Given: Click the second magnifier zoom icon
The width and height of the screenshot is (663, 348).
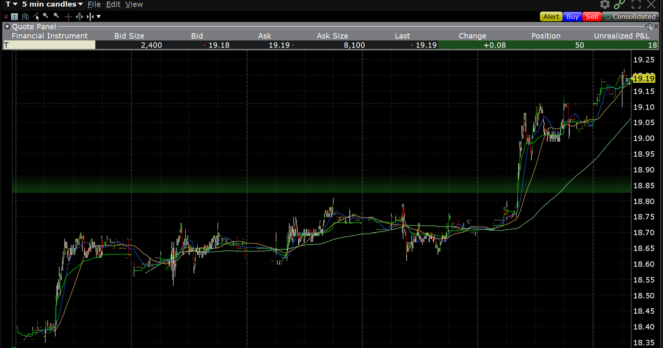Looking at the screenshot, I should coord(56,16).
